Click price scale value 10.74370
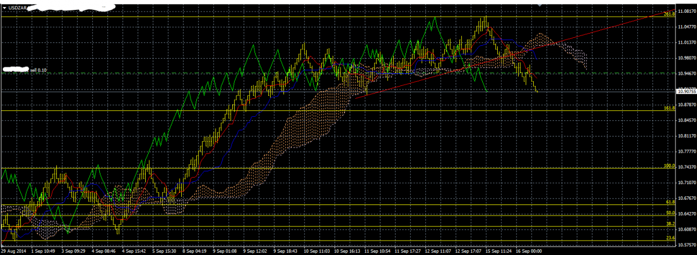The image size is (697, 255). pos(686,167)
